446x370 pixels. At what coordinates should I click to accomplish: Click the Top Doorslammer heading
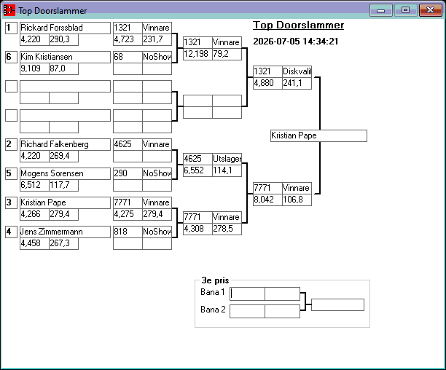click(298, 25)
